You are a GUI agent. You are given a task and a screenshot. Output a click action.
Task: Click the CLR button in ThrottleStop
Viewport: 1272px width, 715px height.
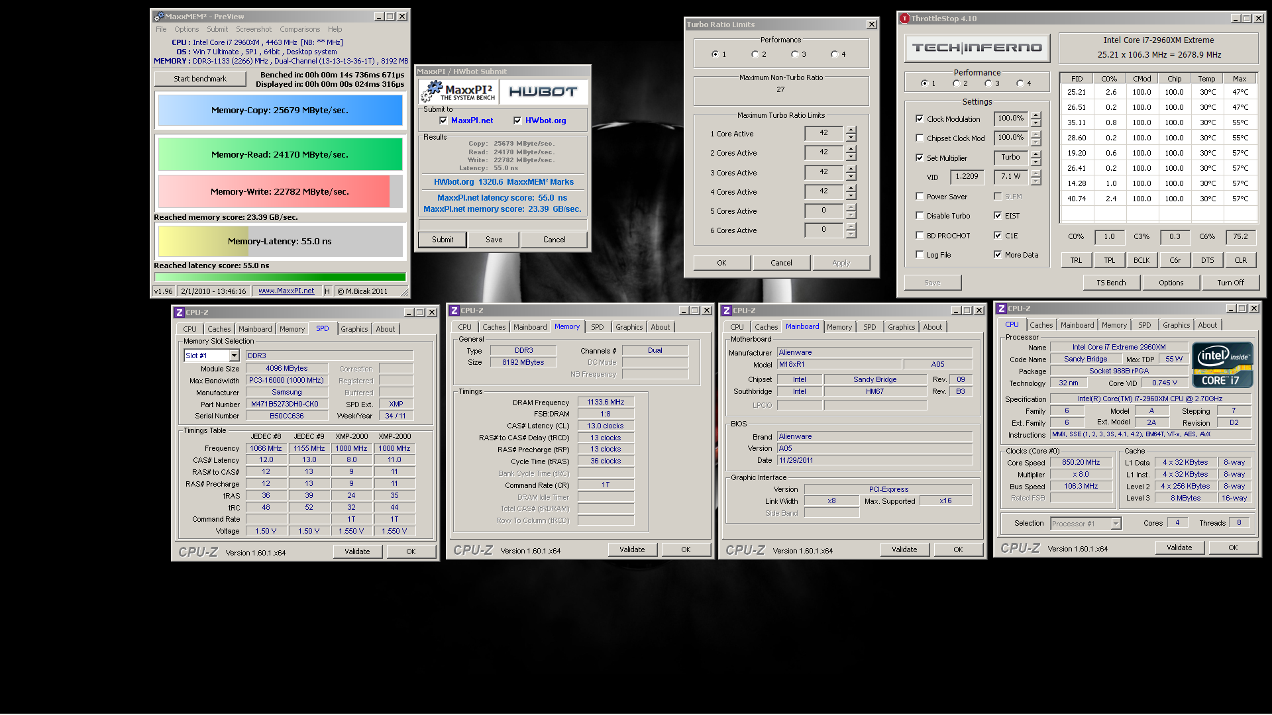tap(1241, 260)
